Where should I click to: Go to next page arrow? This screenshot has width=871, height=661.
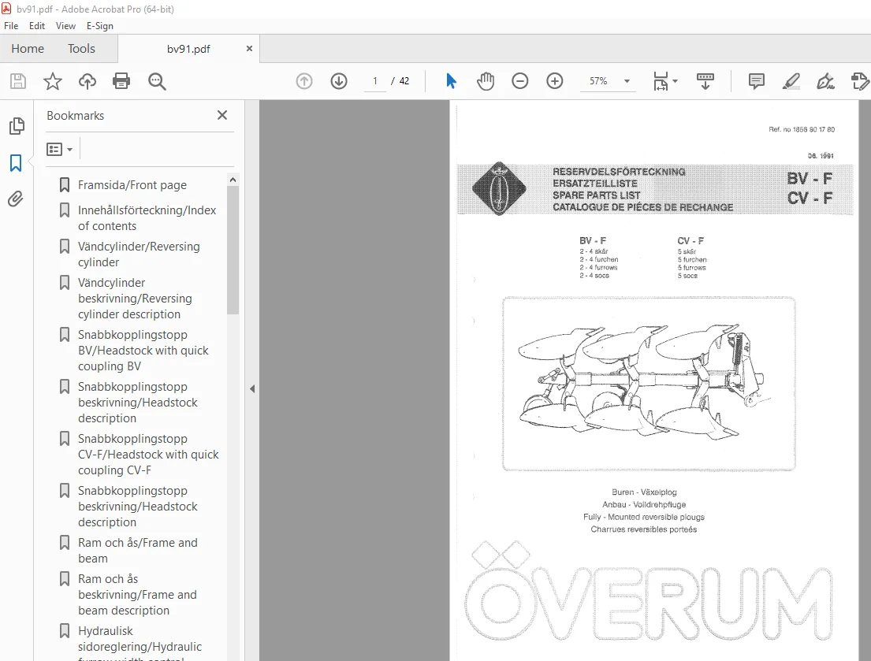tap(339, 81)
